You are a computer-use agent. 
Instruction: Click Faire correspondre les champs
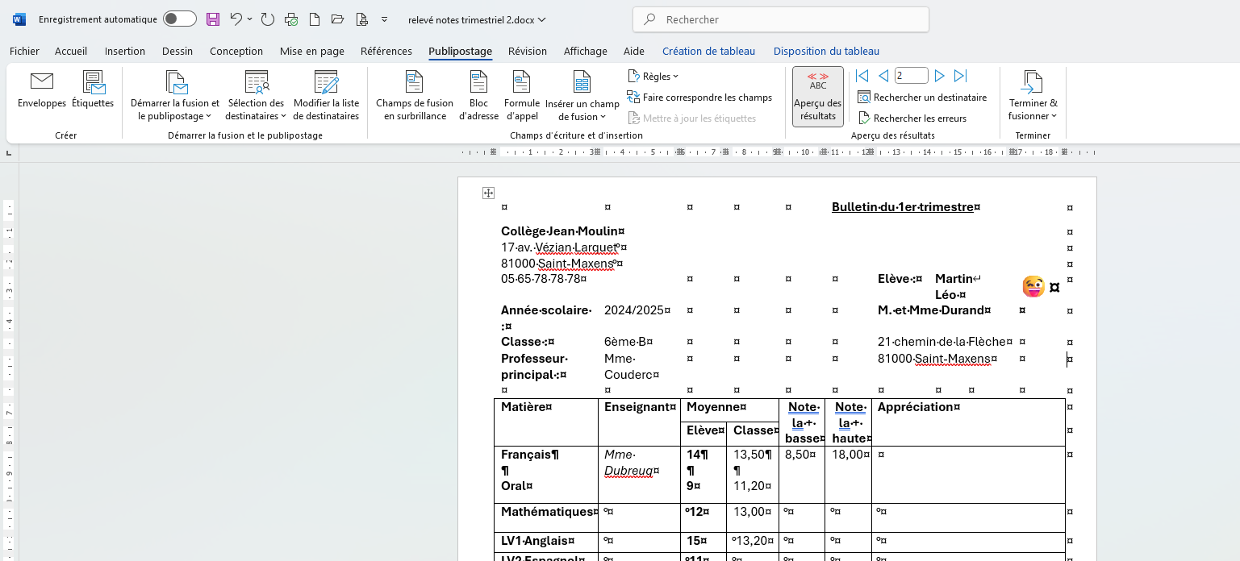pos(699,98)
